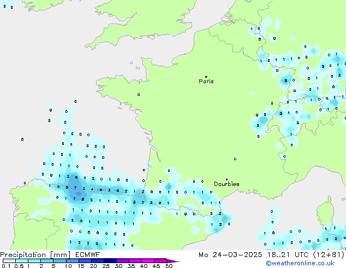Pick the 10–15 mm legend swatch
Screen dimensions: 346x268
pos(73,261)
